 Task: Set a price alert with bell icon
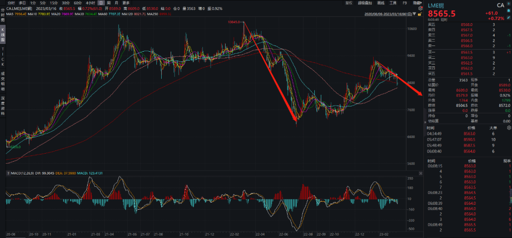508,10
